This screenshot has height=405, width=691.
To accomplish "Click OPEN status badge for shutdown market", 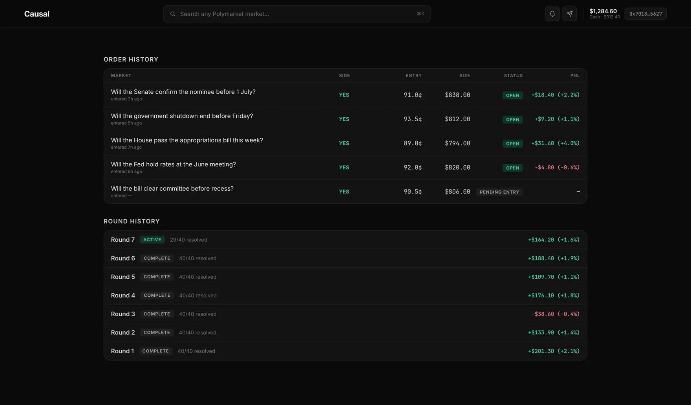I will click(x=512, y=119).
